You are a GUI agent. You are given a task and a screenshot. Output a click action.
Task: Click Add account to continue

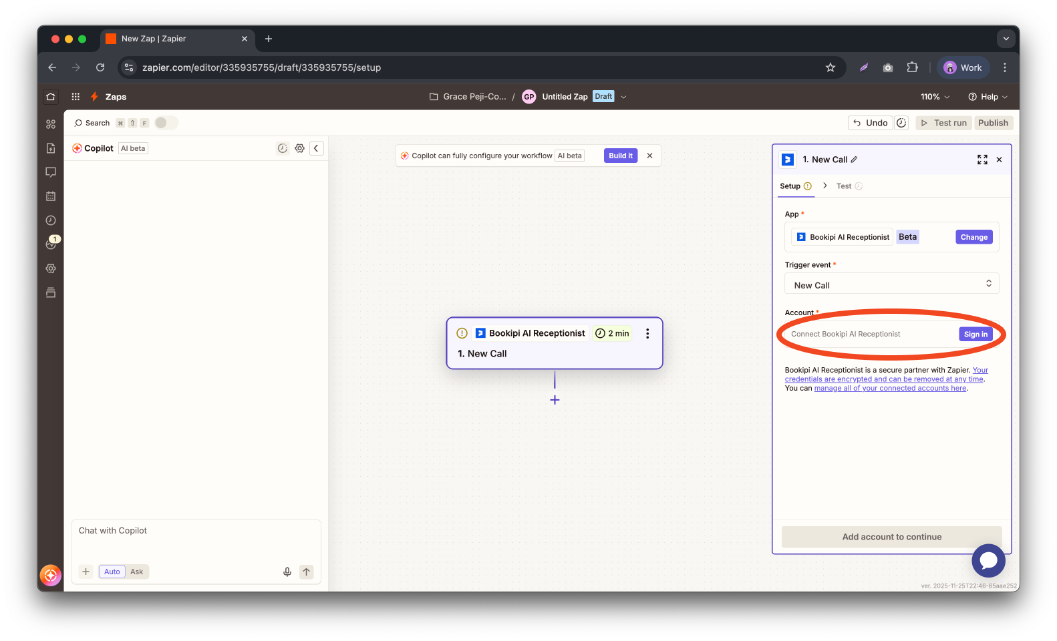(x=892, y=537)
